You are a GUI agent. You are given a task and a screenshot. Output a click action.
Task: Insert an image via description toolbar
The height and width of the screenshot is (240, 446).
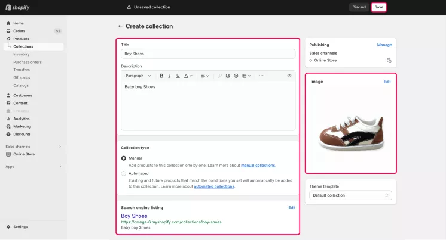tap(228, 76)
